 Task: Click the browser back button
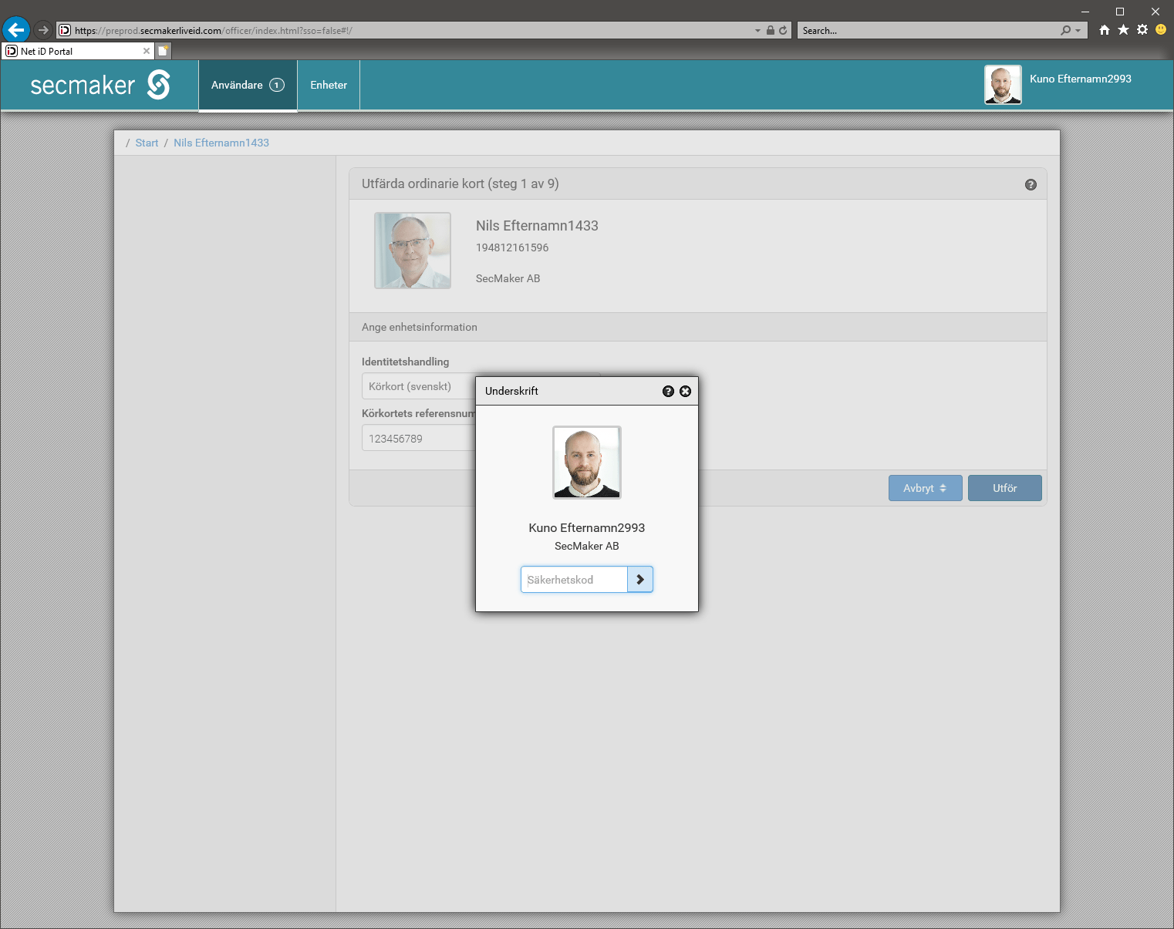(16, 30)
